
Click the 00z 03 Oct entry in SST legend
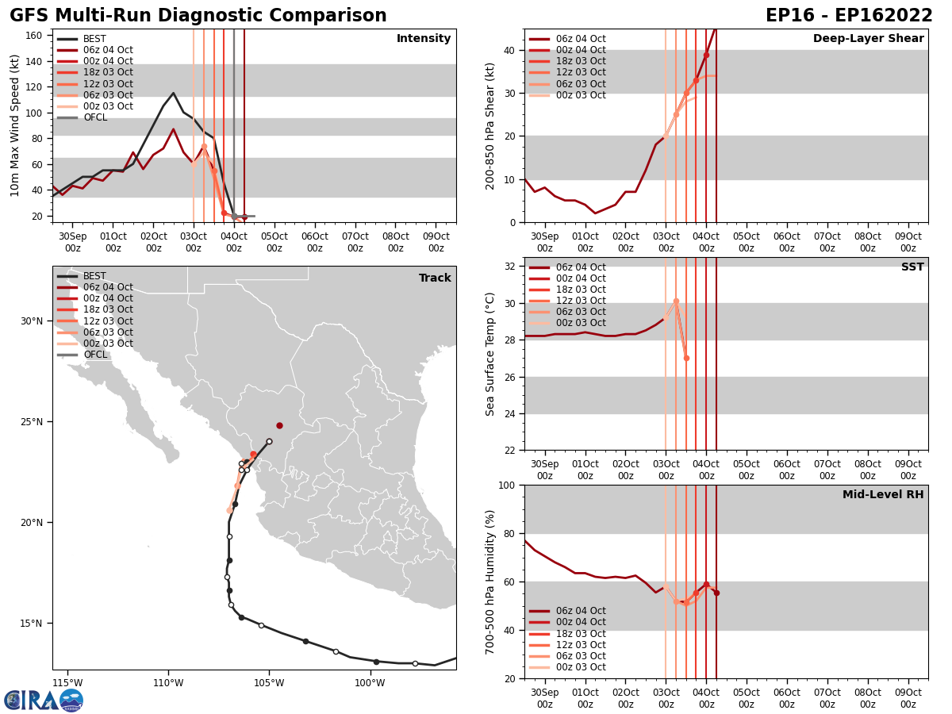pos(567,323)
